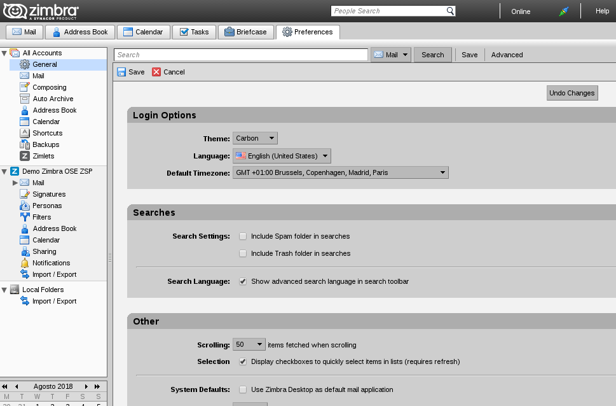The height and width of the screenshot is (406, 616).
Task: Click the red Cancel icon
Action: point(156,72)
